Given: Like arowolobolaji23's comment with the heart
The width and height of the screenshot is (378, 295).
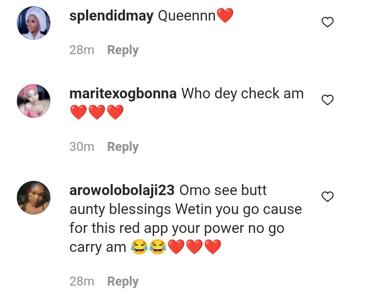Looking at the screenshot, I should [328, 197].
